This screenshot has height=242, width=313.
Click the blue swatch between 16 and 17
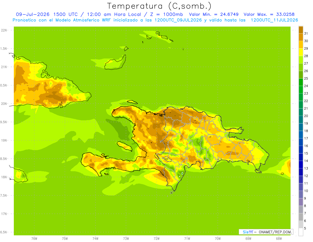(x=301, y=142)
